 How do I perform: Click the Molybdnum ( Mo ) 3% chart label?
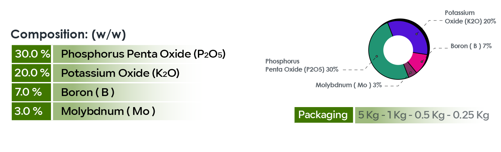[x=348, y=85]
